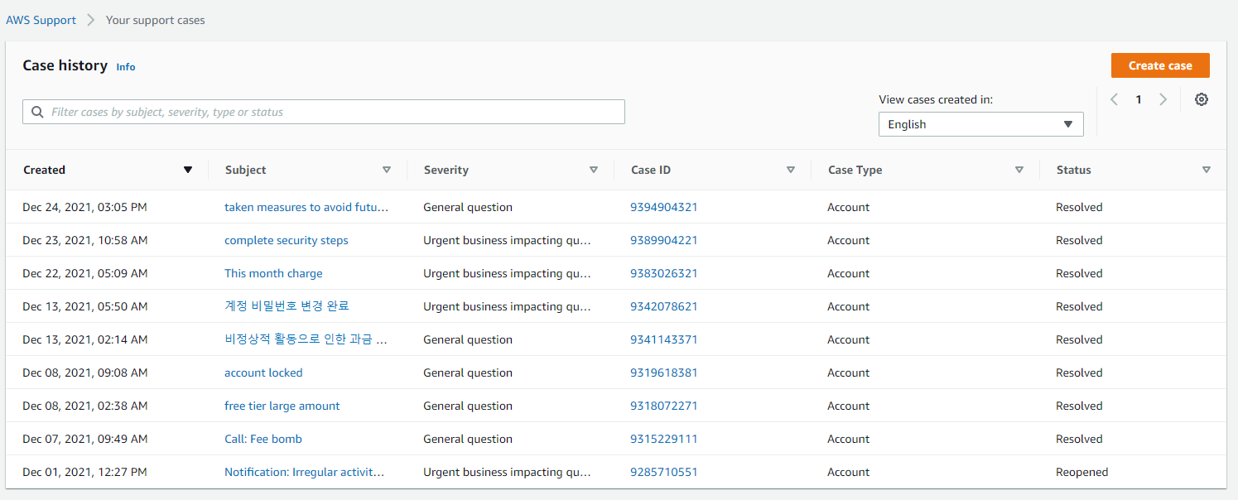Select date 'Dec 24, 2021, 03:05 PM'
The width and height of the screenshot is (1238, 500).
84,207
